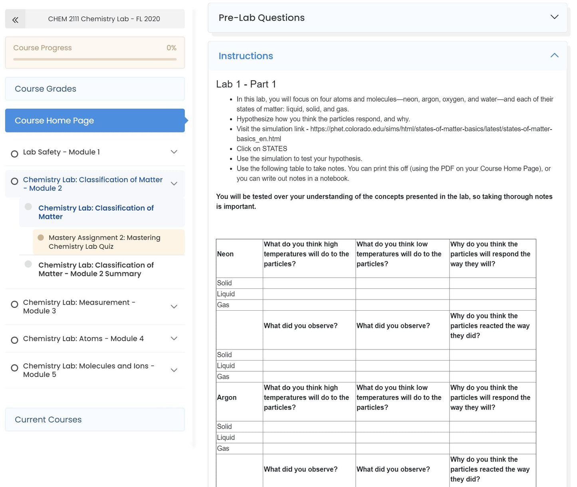Viewport: 577px width, 487px height.
Task: Click the Lab Safety Module 1 status circle
Action: tap(14, 154)
